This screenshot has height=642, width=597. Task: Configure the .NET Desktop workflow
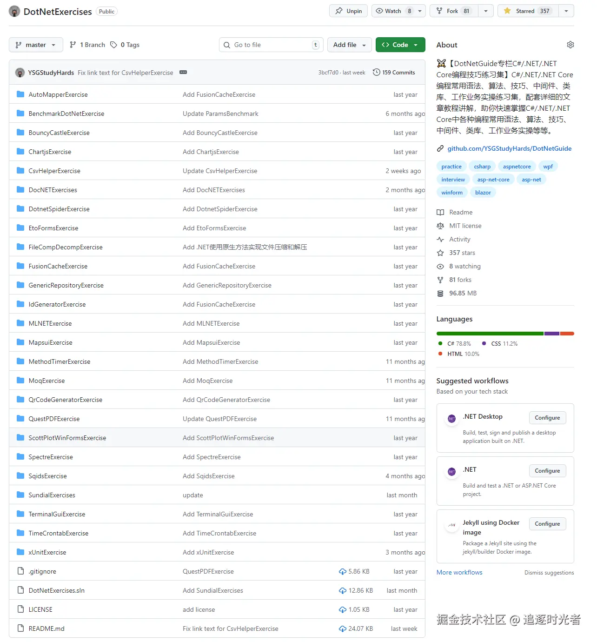547,418
